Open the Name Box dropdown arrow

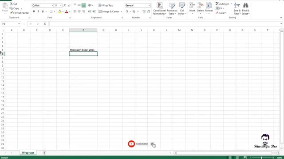tap(19, 24)
